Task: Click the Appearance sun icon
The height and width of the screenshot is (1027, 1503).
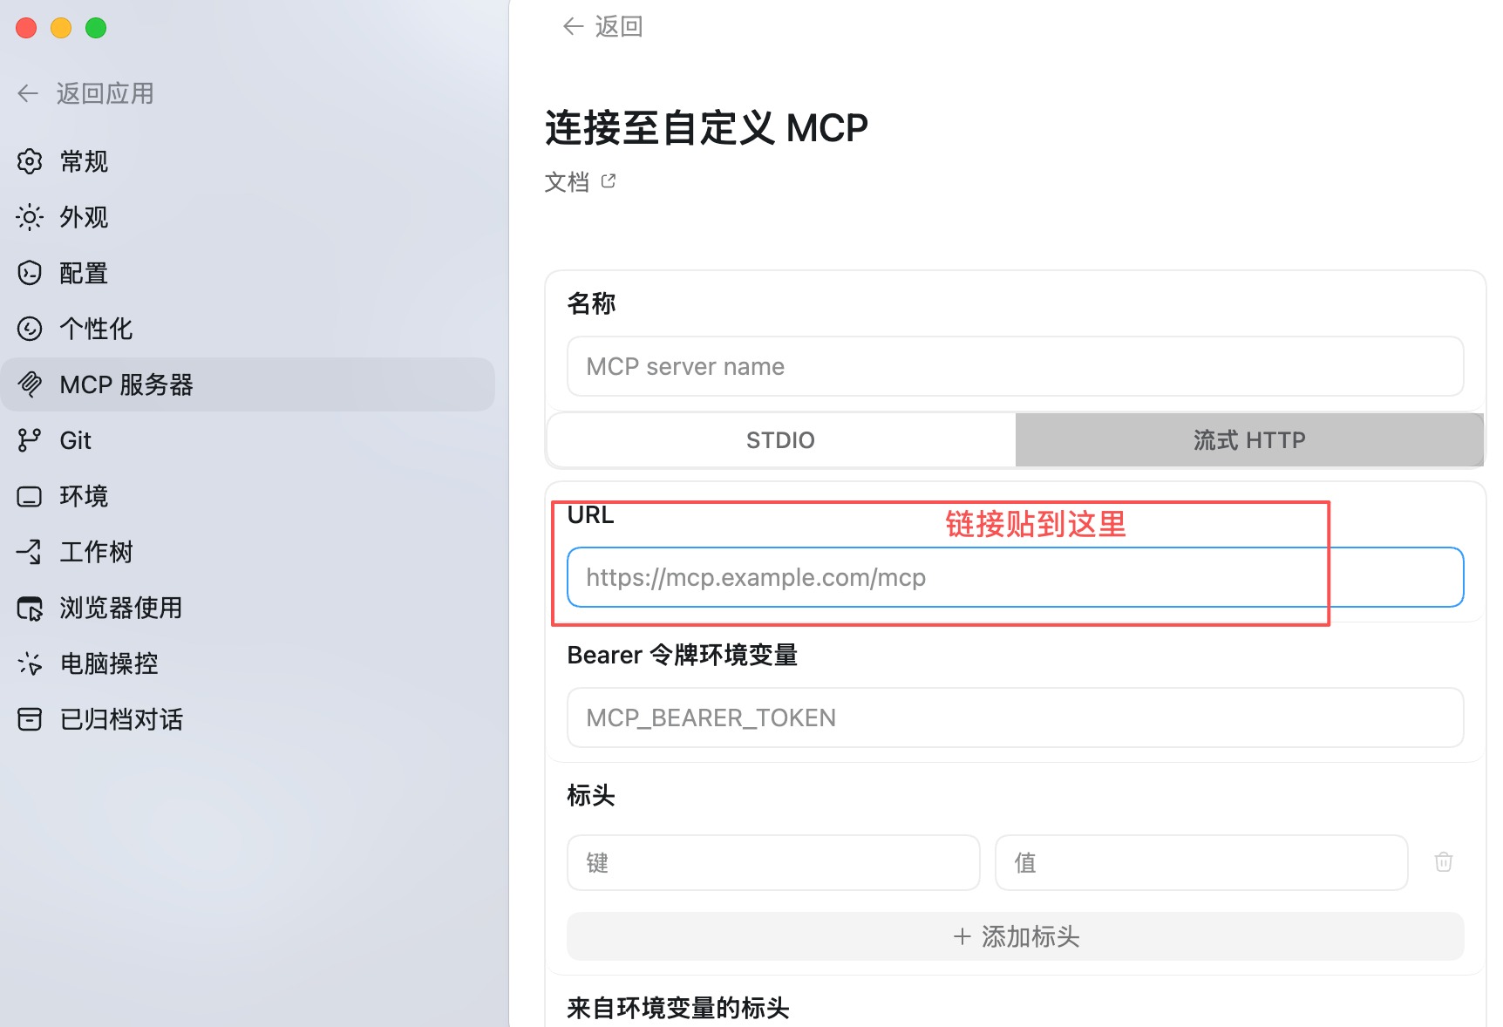Action: 30,217
